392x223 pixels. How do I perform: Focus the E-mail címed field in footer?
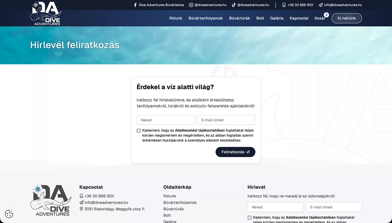(334, 207)
